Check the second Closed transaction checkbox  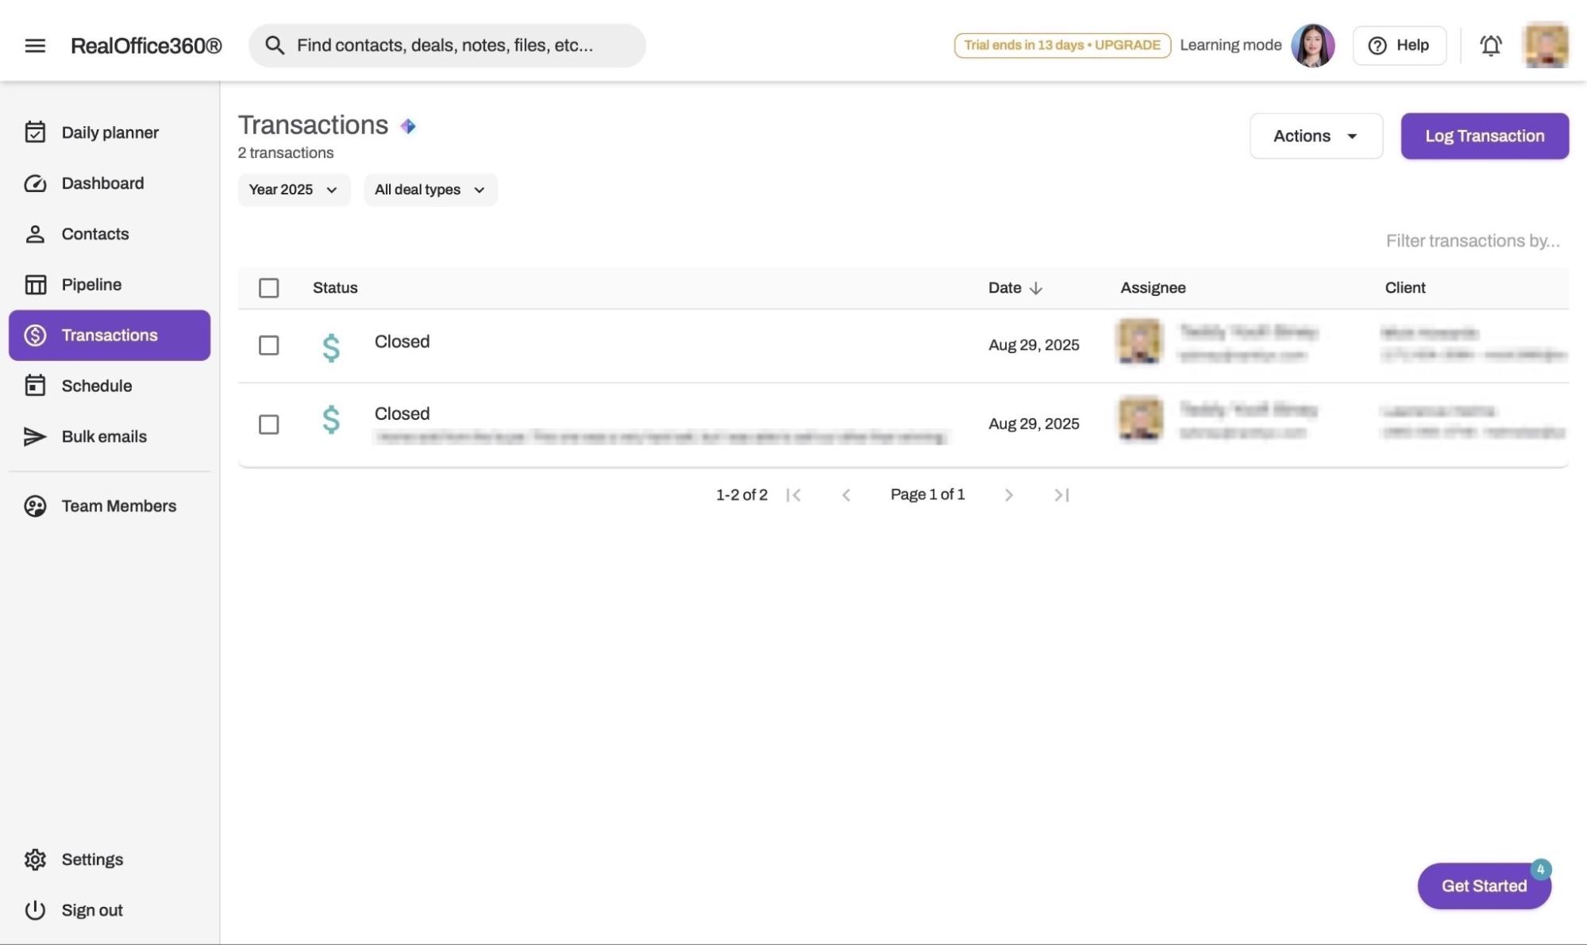tap(268, 424)
